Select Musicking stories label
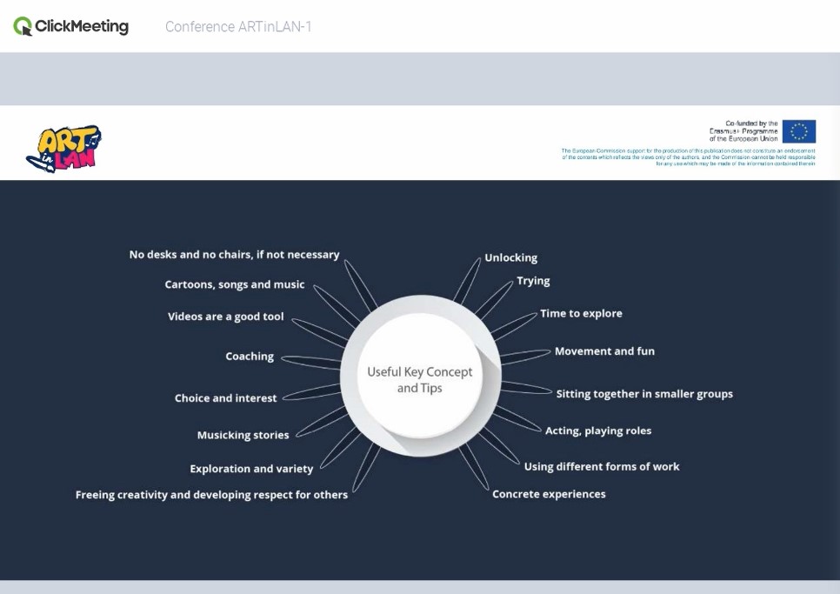 [243, 435]
